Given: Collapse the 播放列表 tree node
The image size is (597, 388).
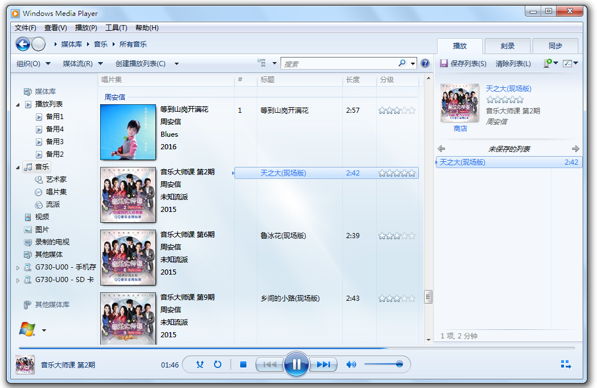Looking at the screenshot, I should click(18, 104).
